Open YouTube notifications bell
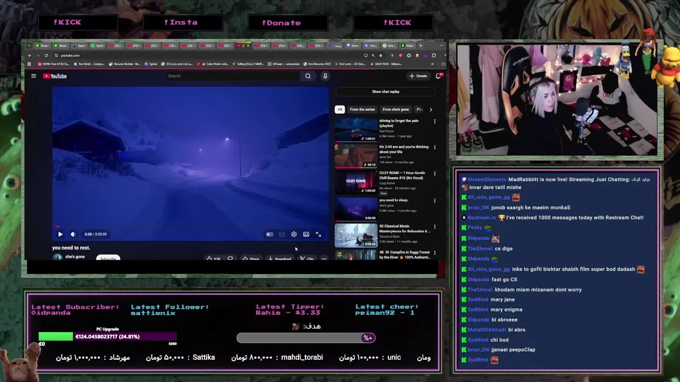 click(438, 76)
